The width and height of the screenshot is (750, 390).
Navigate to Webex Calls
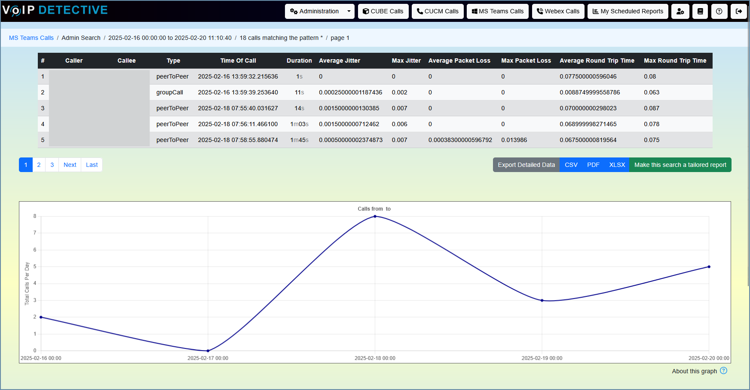pyautogui.click(x=558, y=12)
